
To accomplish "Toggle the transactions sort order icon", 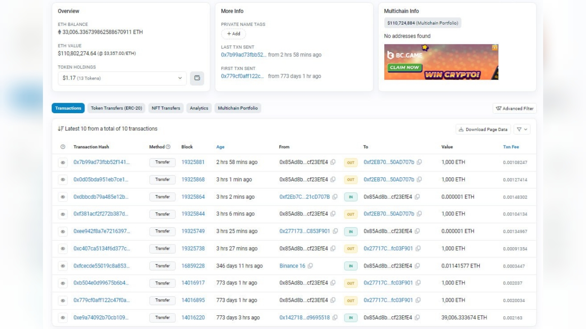I will coord(61,129).
